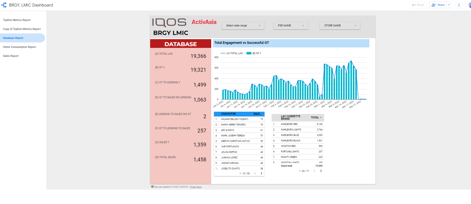
Task: Select JOSELITO QUINTO row
Action: (239, 169)
